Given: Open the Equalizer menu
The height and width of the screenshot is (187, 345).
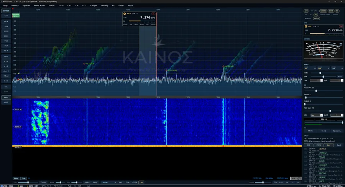Looking at the screenshot, I should pos(26,5).
